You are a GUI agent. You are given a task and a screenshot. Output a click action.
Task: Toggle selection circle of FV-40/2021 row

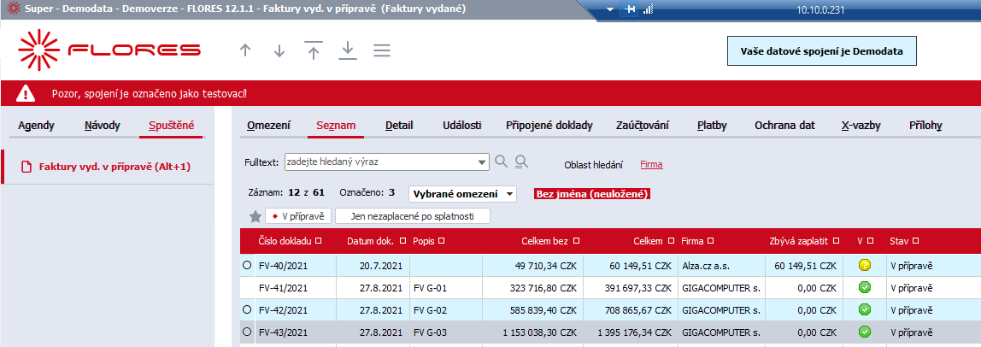click(x=246, y=266)
